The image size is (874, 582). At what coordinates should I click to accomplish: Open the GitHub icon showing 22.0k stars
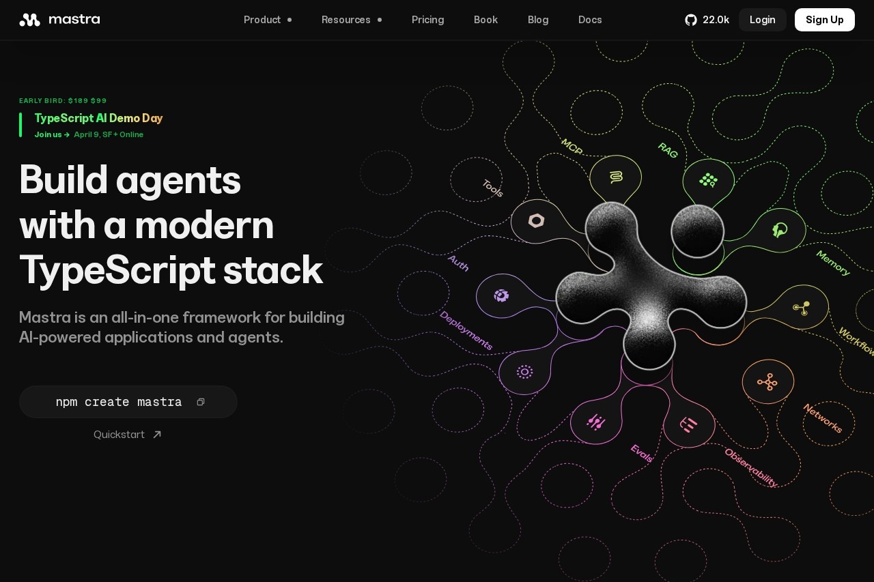tap(707, 20)
